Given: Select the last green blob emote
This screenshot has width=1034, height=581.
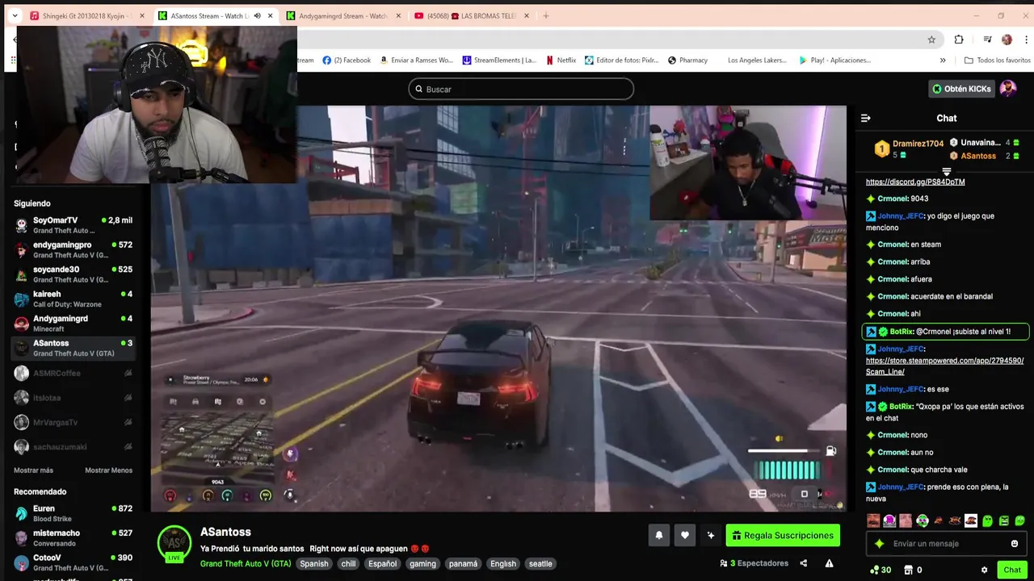Looking at the screenshot, I should [1020, 520].
